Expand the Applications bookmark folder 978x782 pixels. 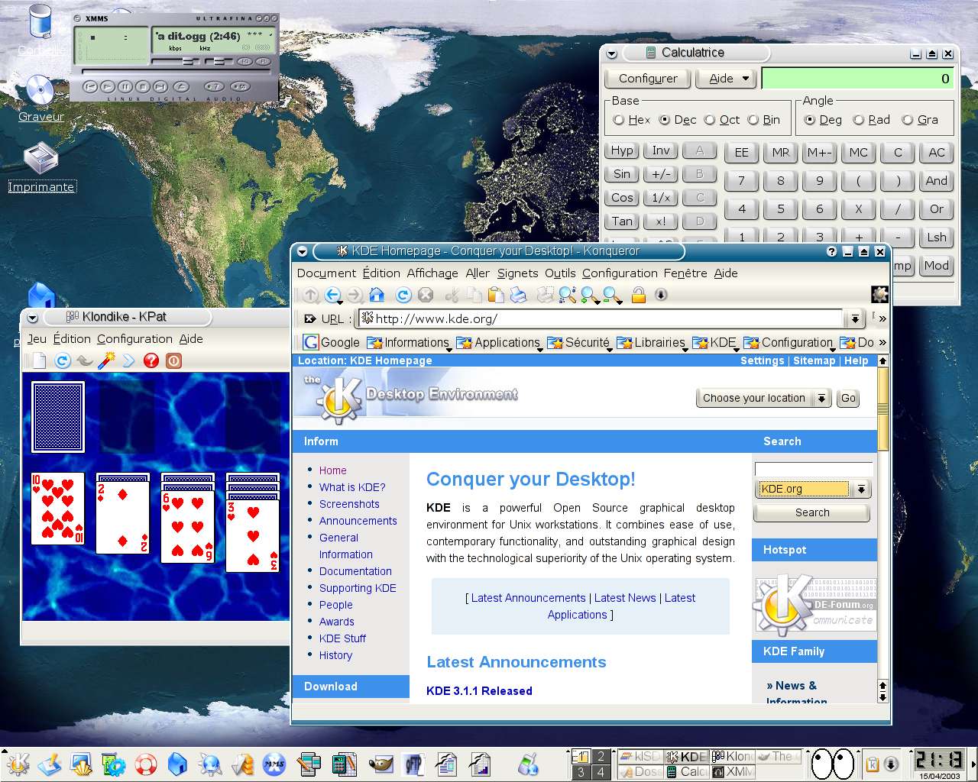(x=498, y=342)
